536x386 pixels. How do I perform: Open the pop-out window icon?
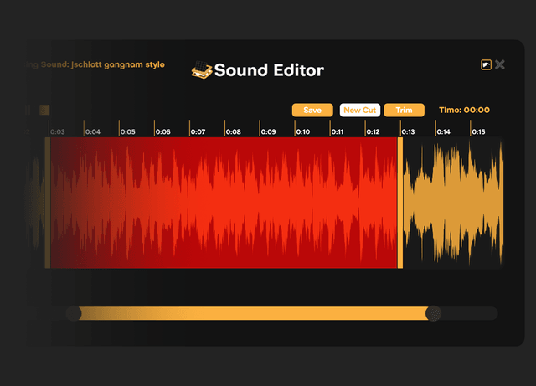tap(486, 64)
